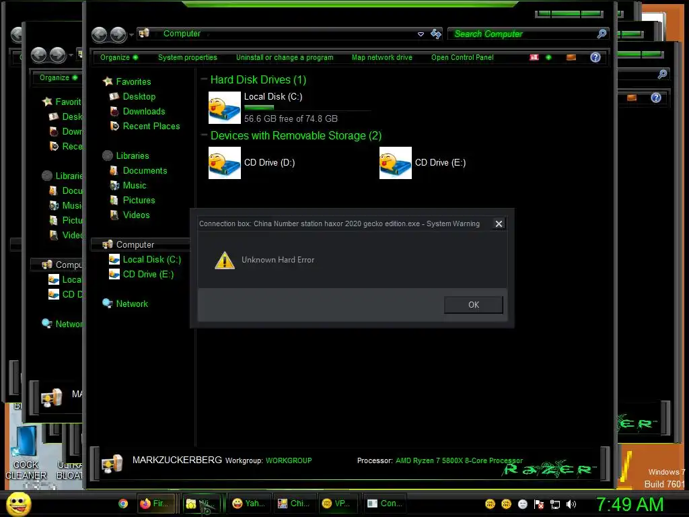
Task: Open Help in the background Computer window
Action: [x=656, y=98]
